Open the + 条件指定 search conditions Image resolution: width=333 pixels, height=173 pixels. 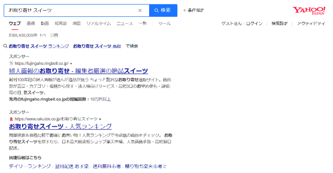point(193,10)
